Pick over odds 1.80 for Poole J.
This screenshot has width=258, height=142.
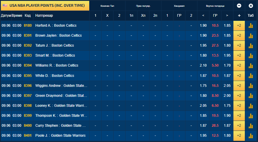pyautogui.click(x=227, y=136)
